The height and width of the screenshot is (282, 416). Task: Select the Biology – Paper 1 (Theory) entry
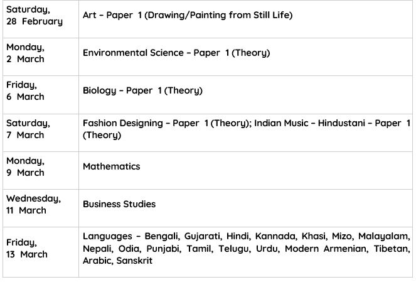pos(142,90)
